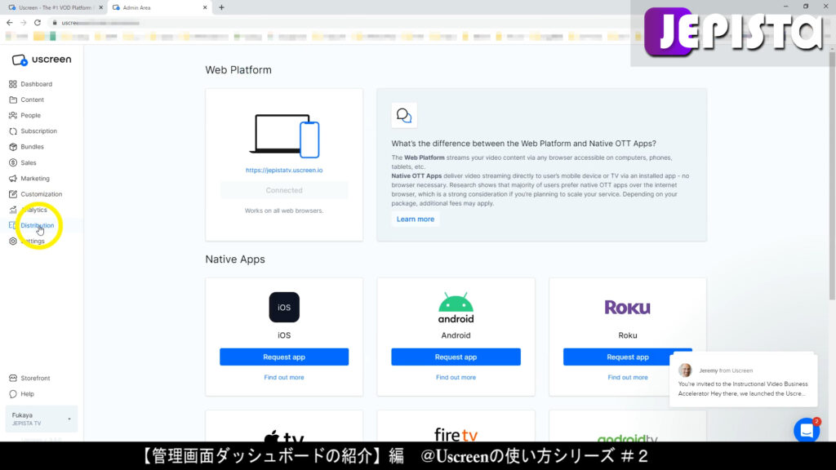This screenshot has width=836, height=470.
Task: Open the Dashboard menu item
Action: pos(36,84)
